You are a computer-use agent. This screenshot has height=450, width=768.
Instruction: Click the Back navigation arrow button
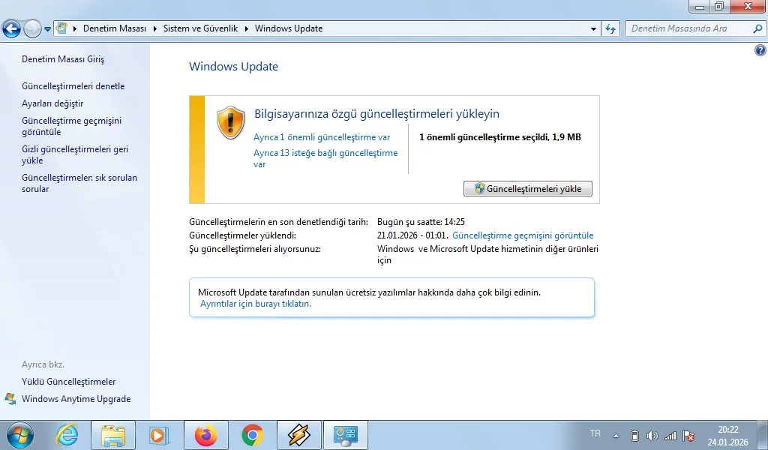[12, 29]
